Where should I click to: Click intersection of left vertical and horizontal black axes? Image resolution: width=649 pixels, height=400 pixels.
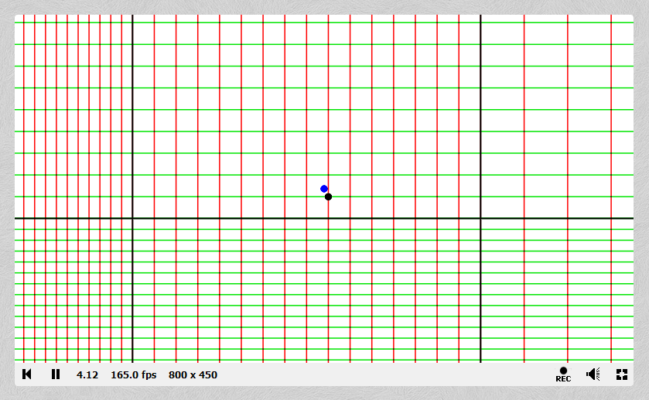tap(132, 218)
